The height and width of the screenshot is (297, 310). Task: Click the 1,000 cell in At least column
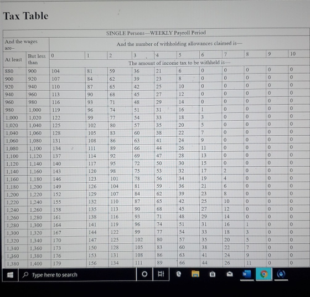coord(12,117)
